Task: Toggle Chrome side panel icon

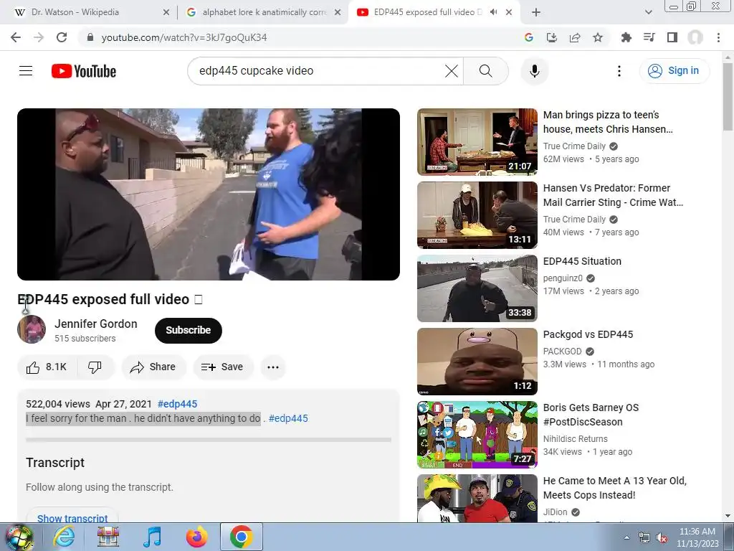Action: 672,37
